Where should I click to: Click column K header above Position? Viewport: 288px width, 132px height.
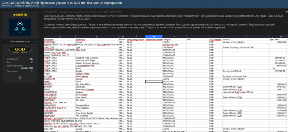point(246,36)
